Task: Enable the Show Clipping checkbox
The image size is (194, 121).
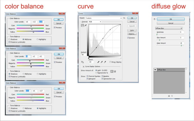Action: pos(110,62)
